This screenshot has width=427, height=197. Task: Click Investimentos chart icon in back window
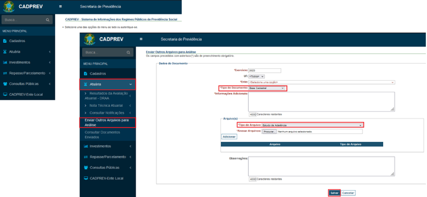pyautogui.click(x=5, y=62)
